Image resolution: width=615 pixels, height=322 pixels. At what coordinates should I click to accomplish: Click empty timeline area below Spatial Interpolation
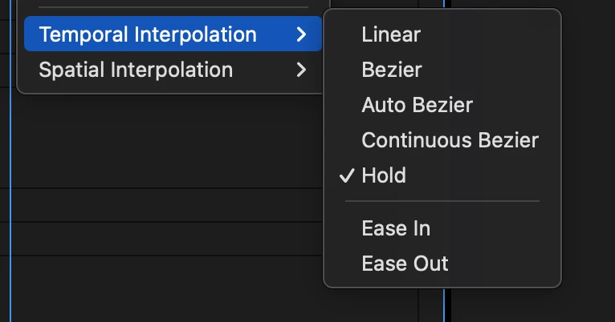point(161,136)
